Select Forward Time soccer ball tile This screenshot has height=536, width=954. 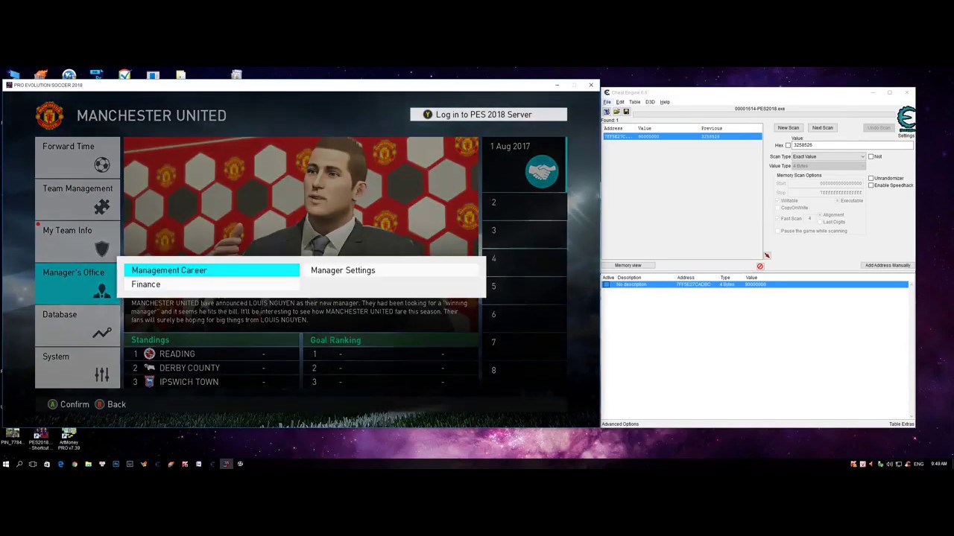click(78, 157)
